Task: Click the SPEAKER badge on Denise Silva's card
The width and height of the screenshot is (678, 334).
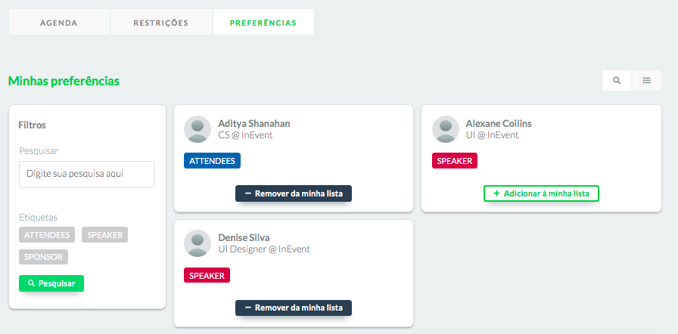Action: click(207, 275)
